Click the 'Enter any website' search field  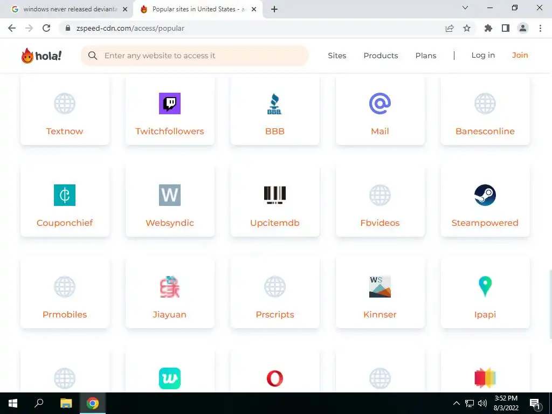point(195,56)
